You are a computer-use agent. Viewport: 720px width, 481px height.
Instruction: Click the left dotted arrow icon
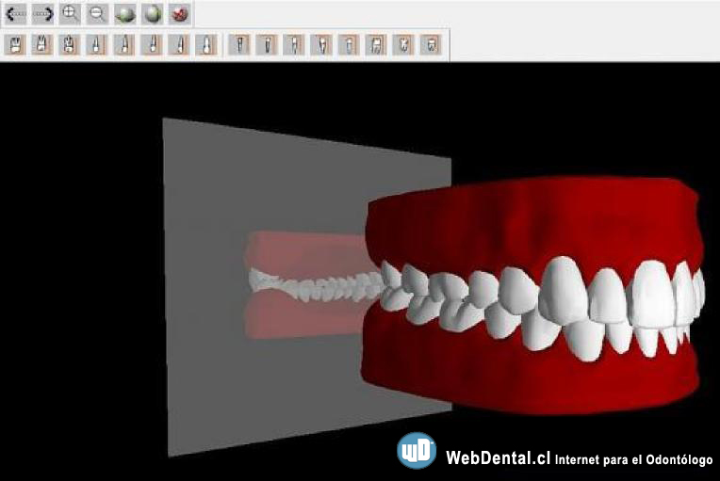[x=15, y=14]
